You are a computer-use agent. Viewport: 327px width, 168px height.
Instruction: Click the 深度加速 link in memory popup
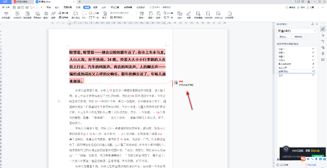315,151
